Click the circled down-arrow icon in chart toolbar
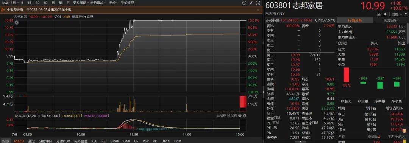This screenshot has height=143, width=409. point(244,3)
